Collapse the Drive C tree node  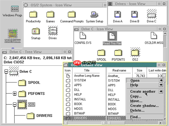pos(6,72)
